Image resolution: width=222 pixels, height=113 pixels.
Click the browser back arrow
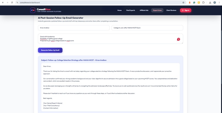pos(3,2)
